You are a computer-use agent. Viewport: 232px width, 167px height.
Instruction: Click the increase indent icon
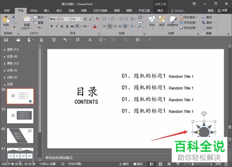tap(126, 19)
